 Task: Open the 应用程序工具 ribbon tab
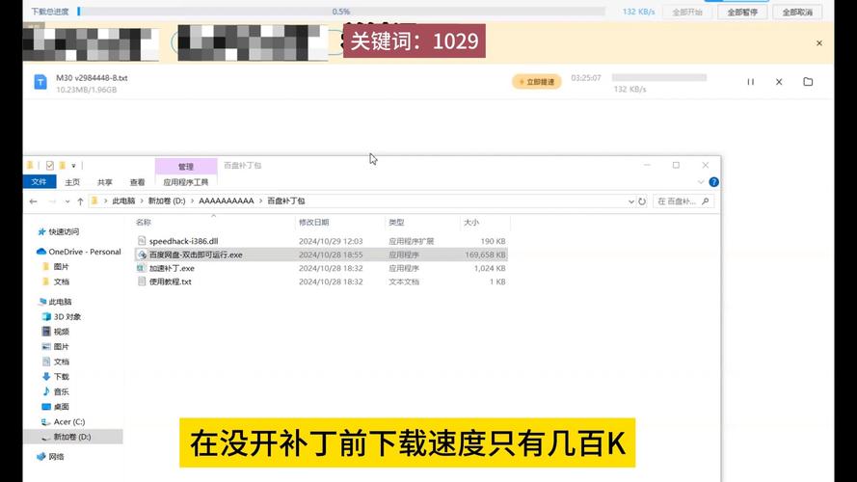(186, 182)
